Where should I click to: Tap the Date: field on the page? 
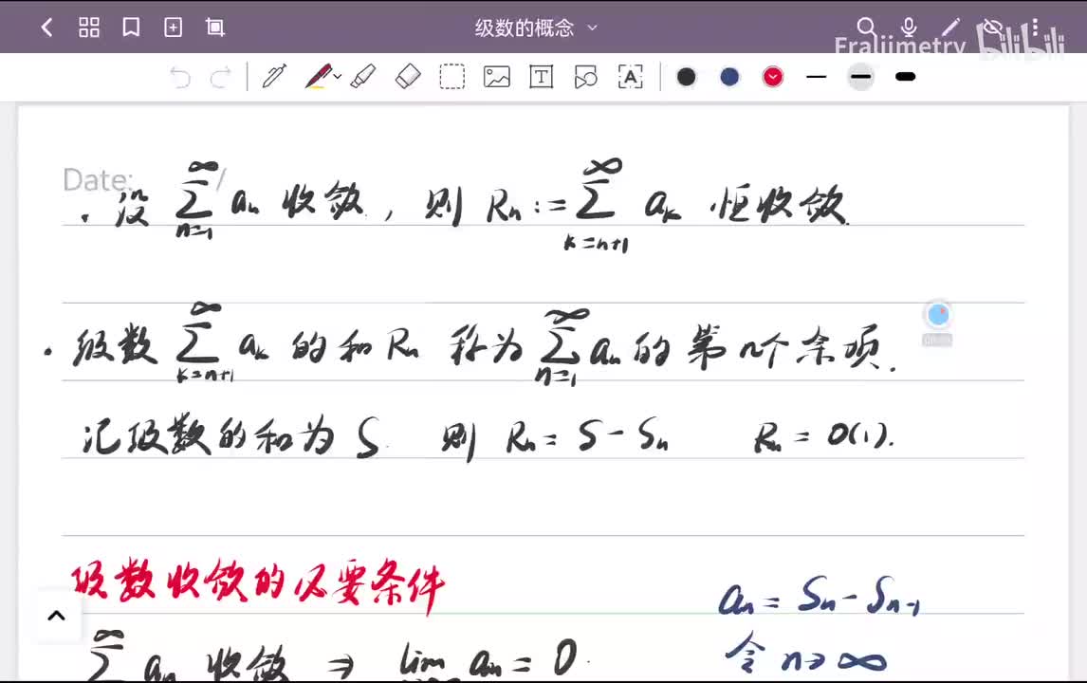point(99,180)
